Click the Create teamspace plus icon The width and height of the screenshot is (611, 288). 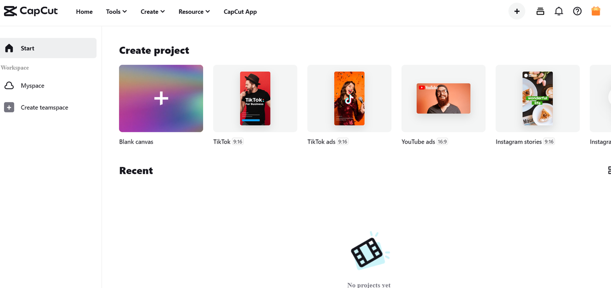(9, 107)
